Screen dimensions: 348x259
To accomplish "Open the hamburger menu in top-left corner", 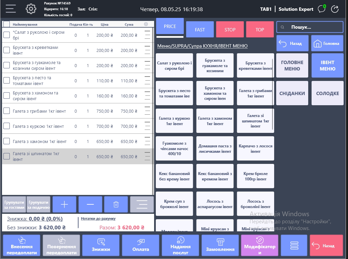I will [11, 9].
